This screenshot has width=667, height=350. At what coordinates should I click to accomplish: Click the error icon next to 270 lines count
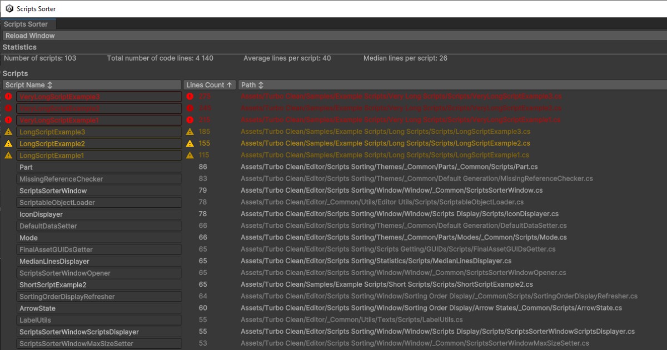[x=190, y=97]
